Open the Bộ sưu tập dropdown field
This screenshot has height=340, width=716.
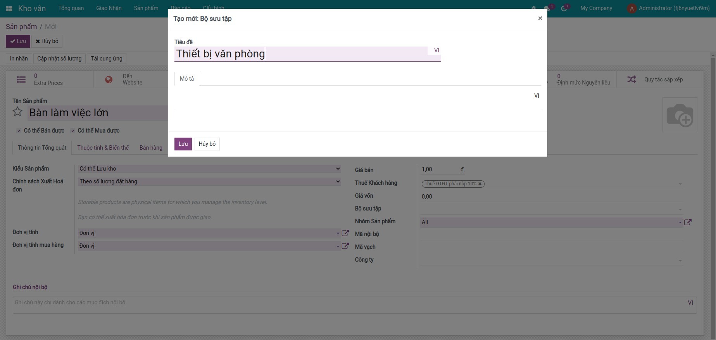[550, 209]
